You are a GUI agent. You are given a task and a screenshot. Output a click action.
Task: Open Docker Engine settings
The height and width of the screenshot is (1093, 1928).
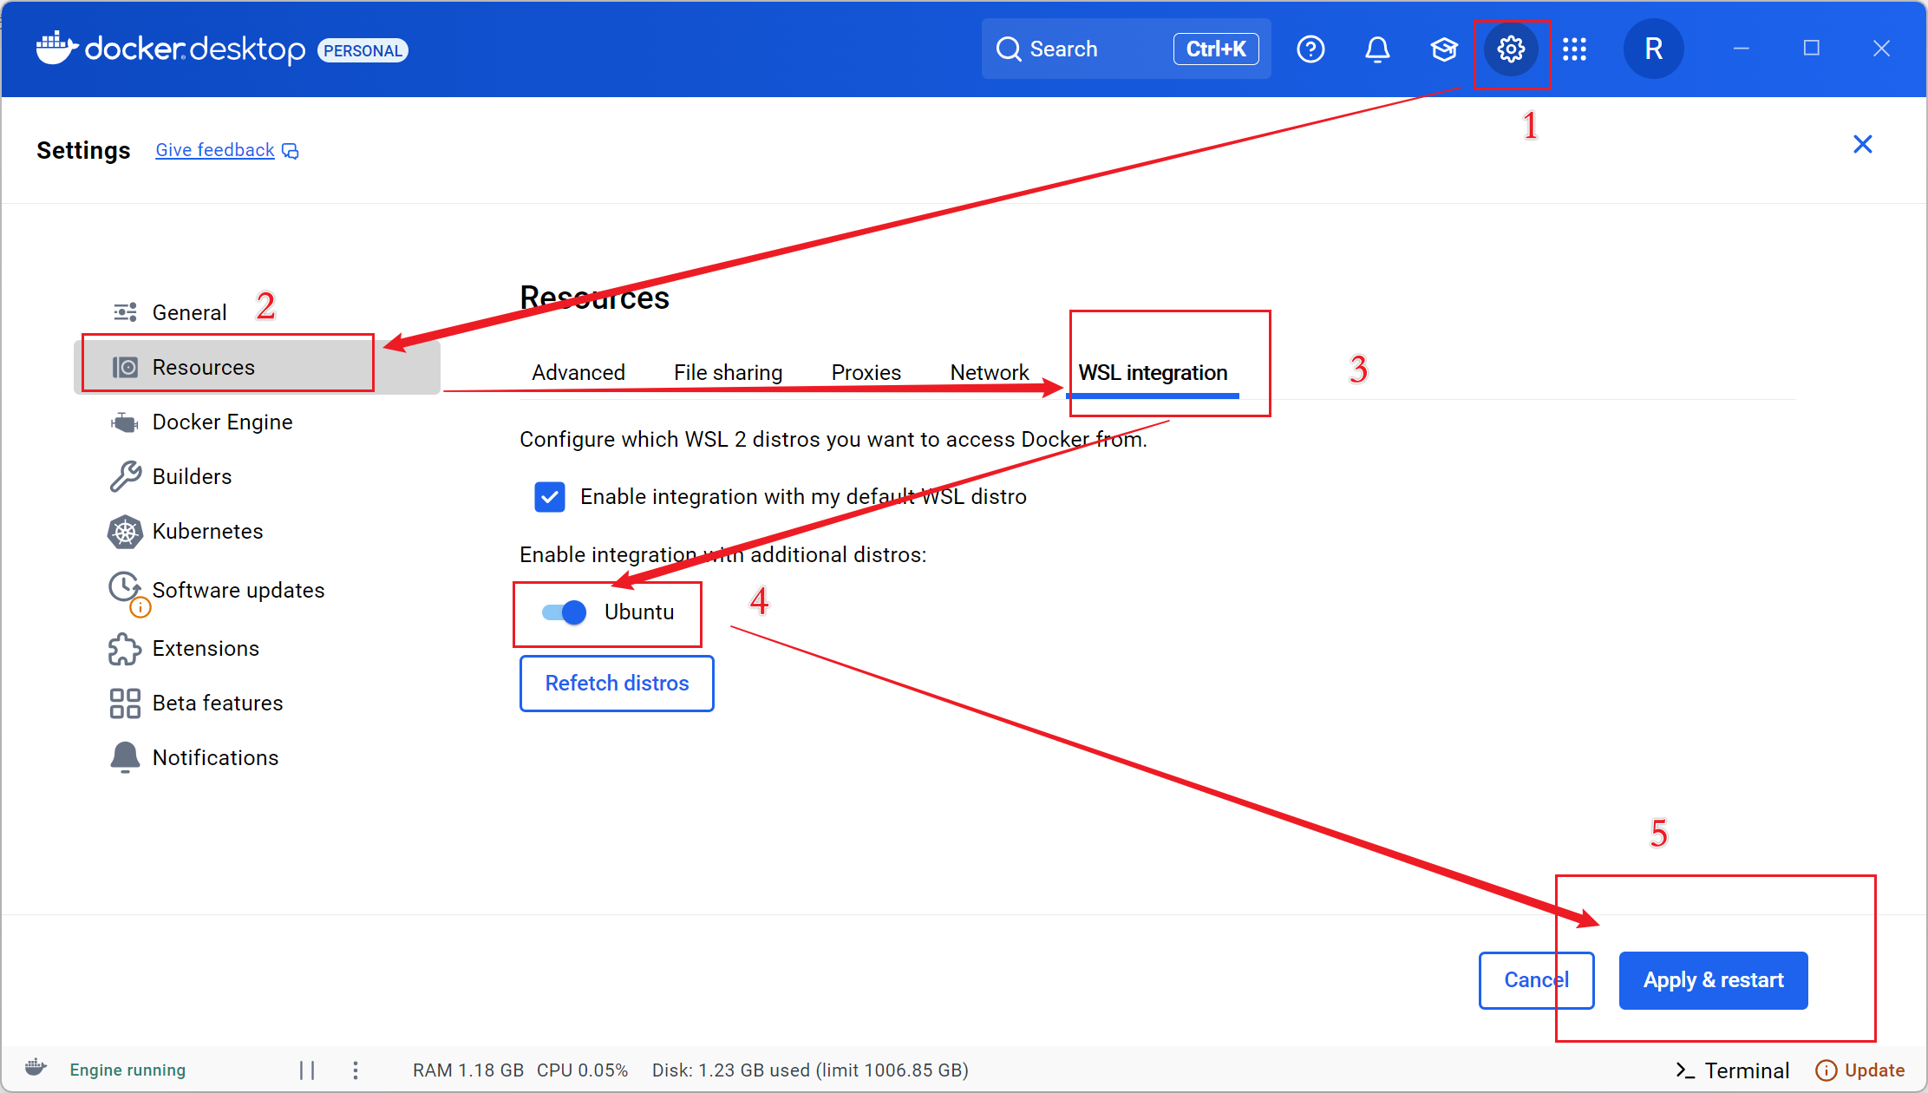tap(257, 422)
